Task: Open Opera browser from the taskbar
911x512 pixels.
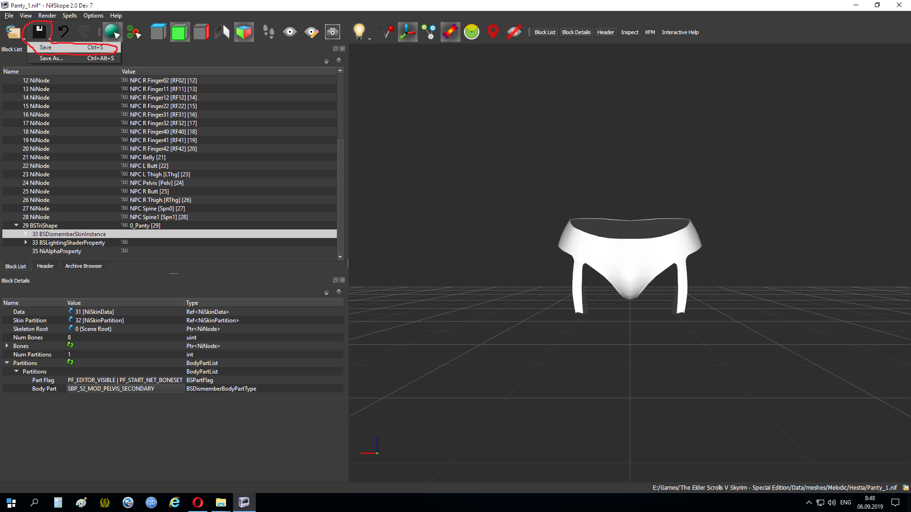Action: (x=198, y=503)
